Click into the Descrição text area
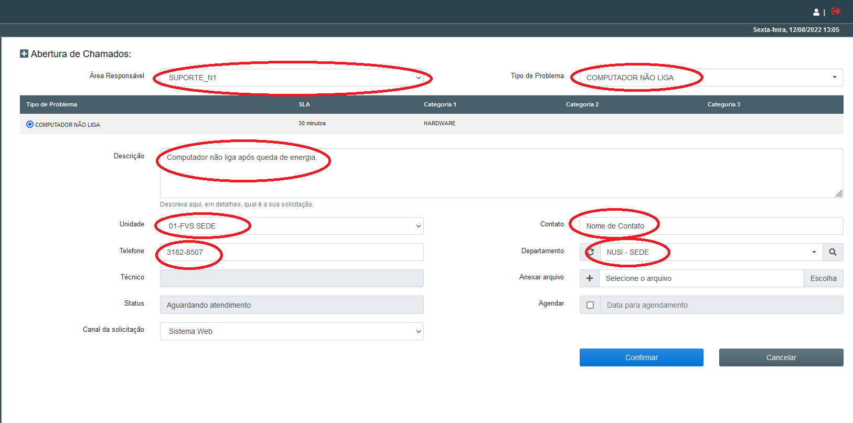The height and width of the screenshot is (423, 853). click(501, 173)
